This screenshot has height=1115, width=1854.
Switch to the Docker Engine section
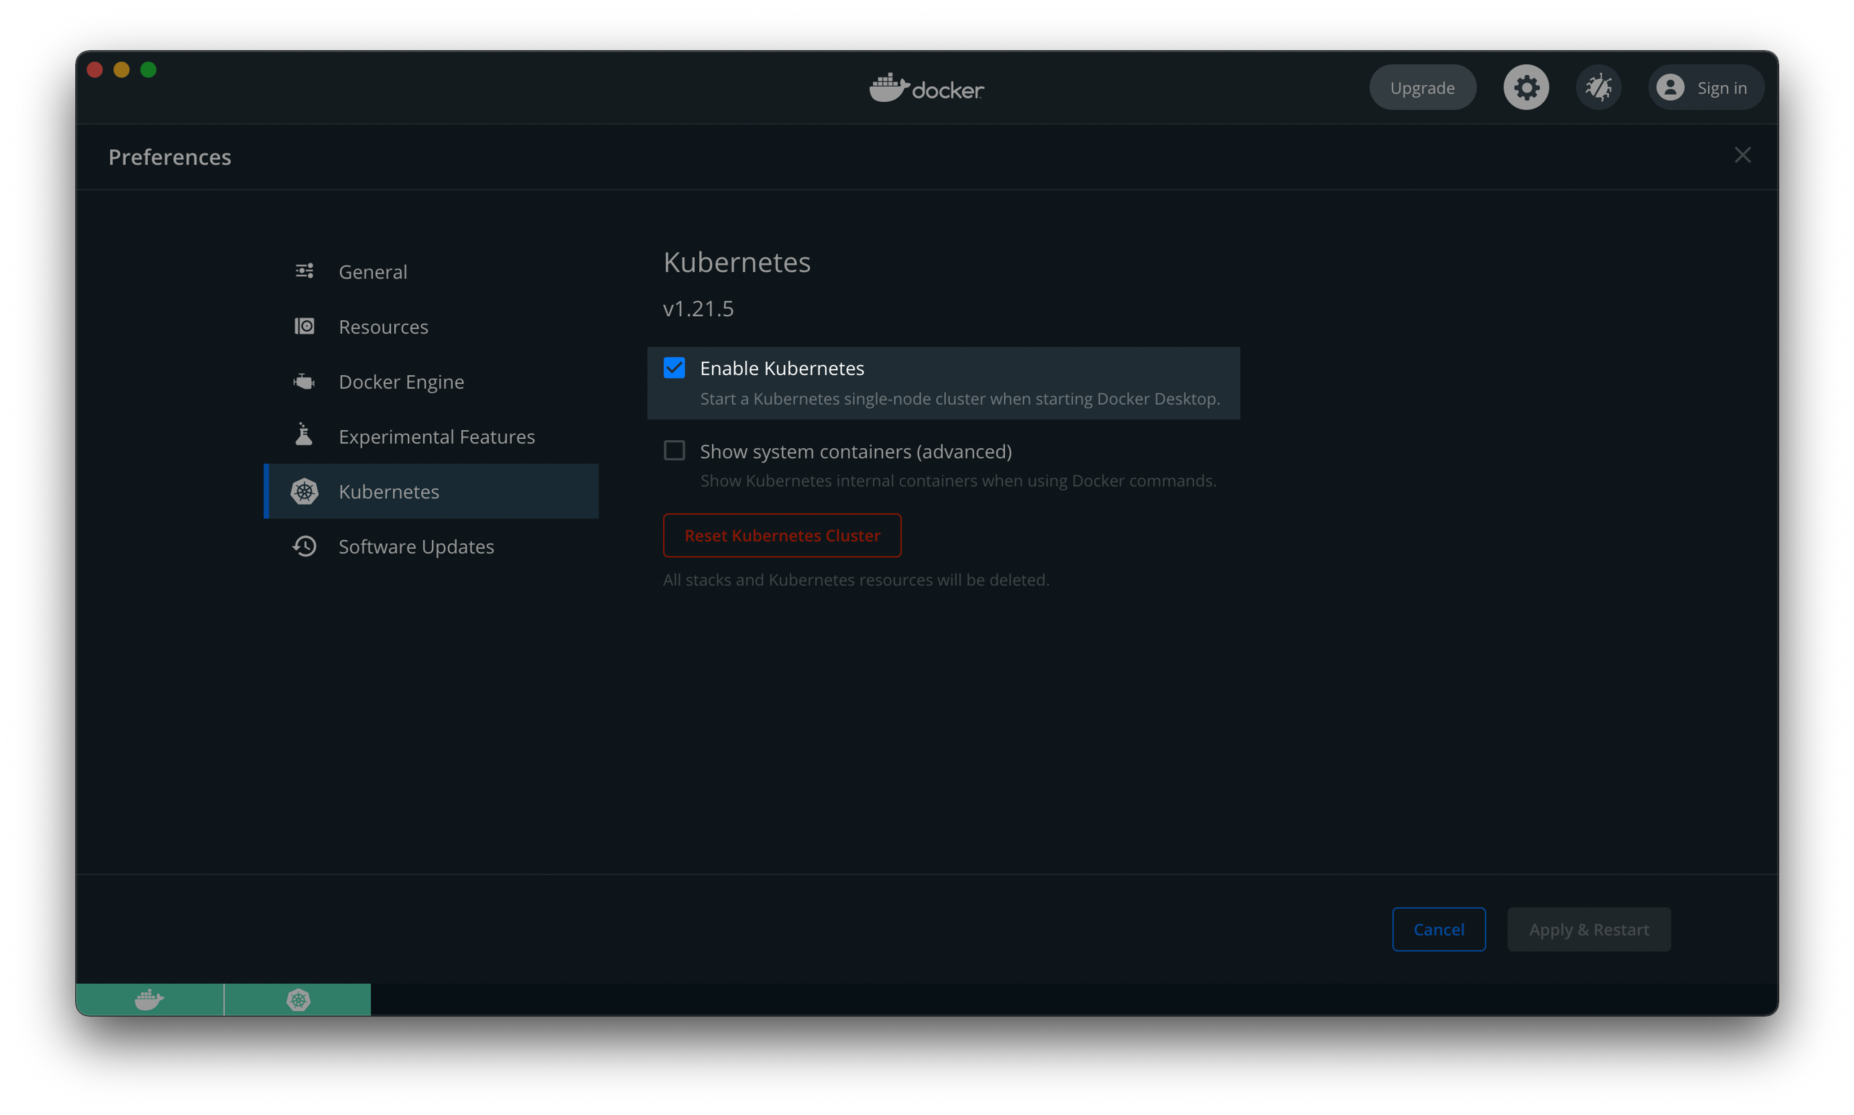pyautogui.click(x=401, y=382)
